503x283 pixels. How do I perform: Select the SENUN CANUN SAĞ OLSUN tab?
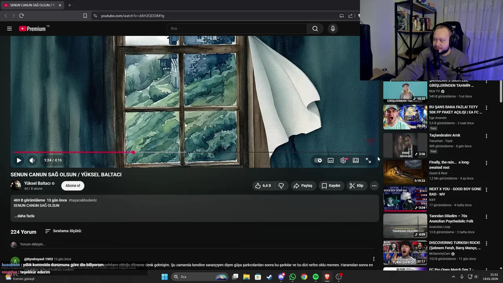[33, 5]
